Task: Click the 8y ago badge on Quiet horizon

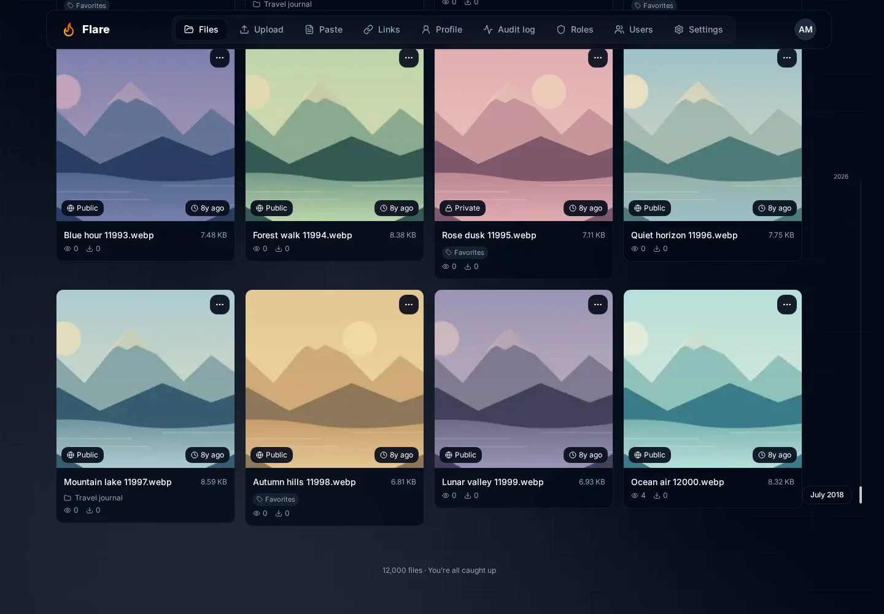Action: tap(775, 208)
